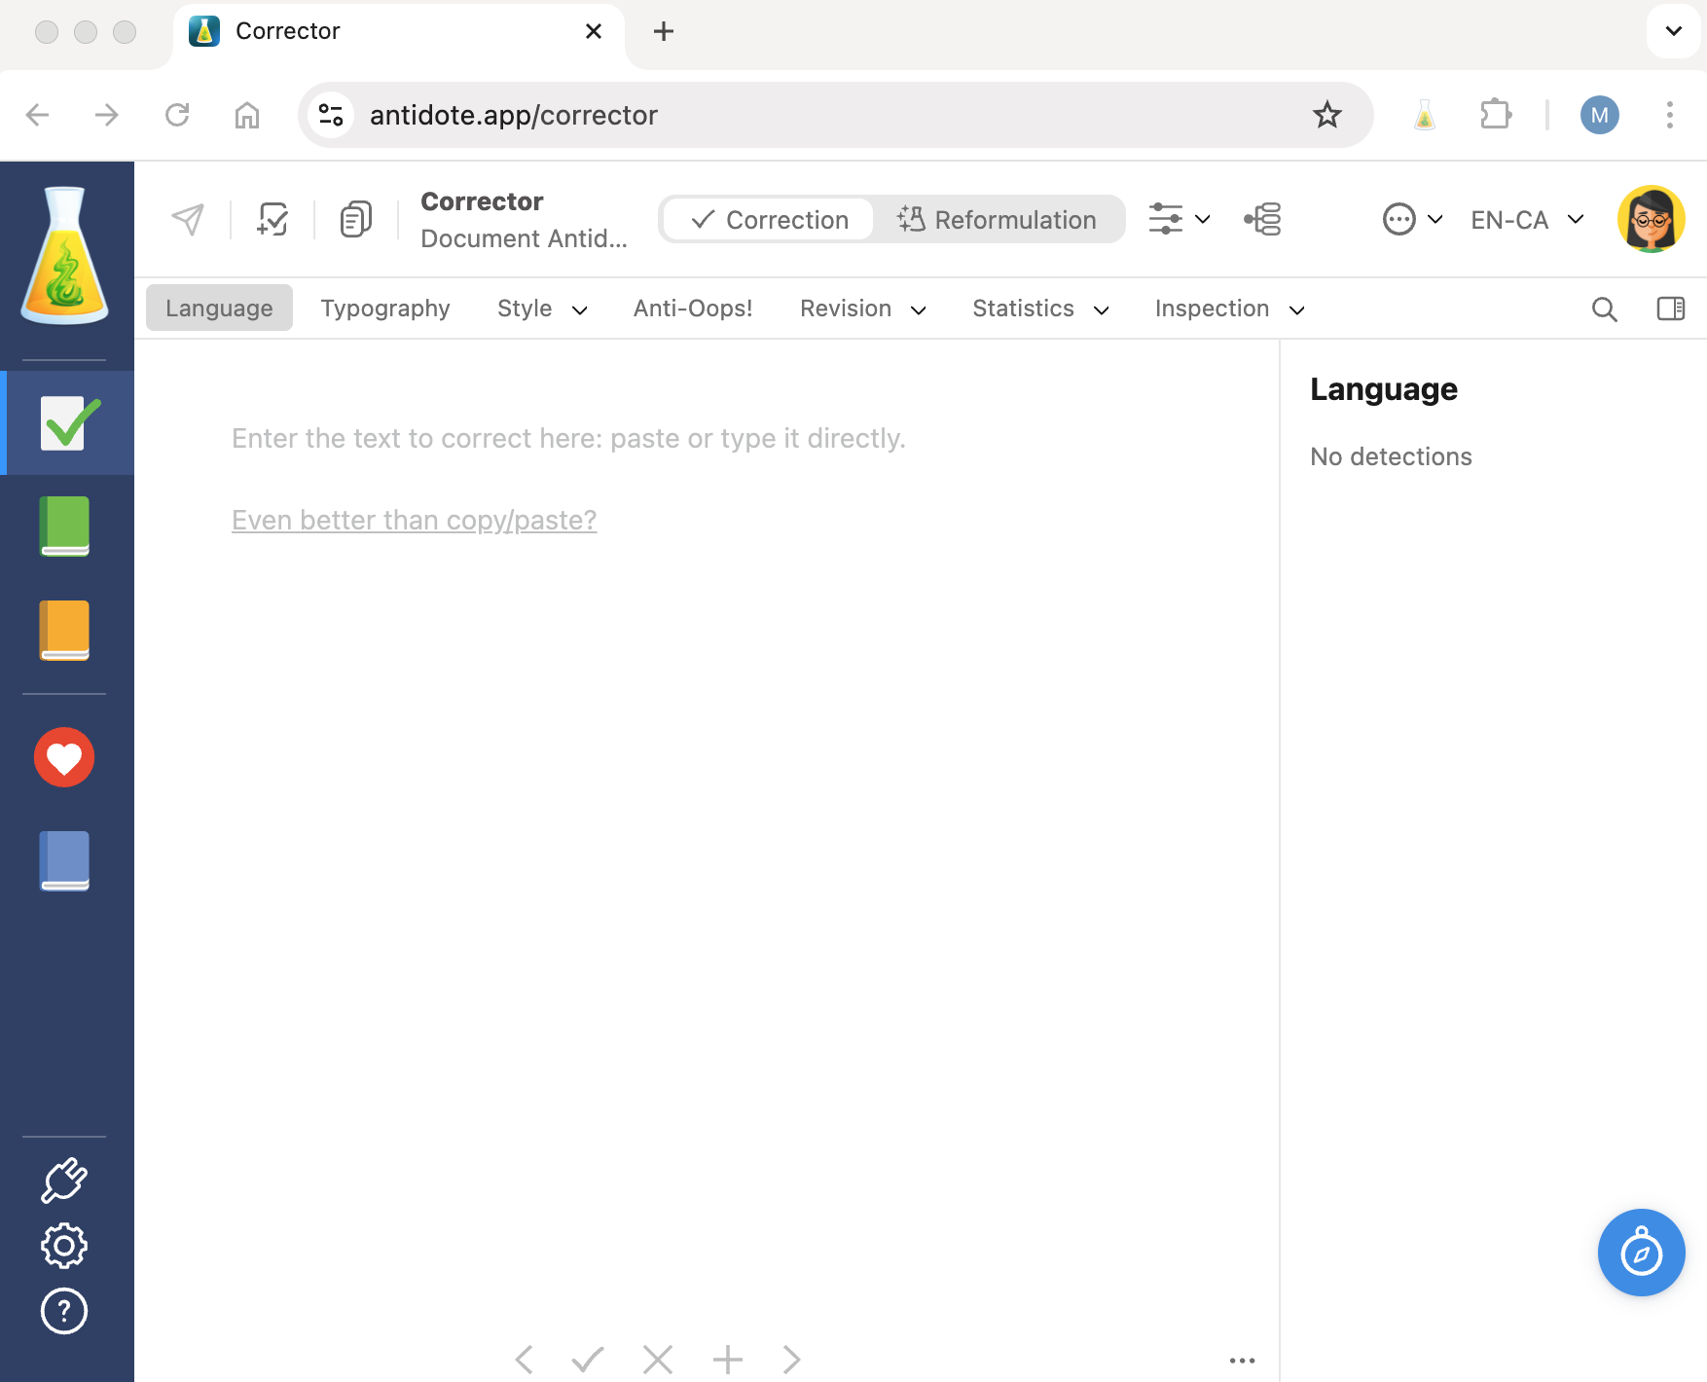Screen dimensions: 1707x1382
Task: Select the Typography tab
Action: pyautogui.click(x=385, y=309)
